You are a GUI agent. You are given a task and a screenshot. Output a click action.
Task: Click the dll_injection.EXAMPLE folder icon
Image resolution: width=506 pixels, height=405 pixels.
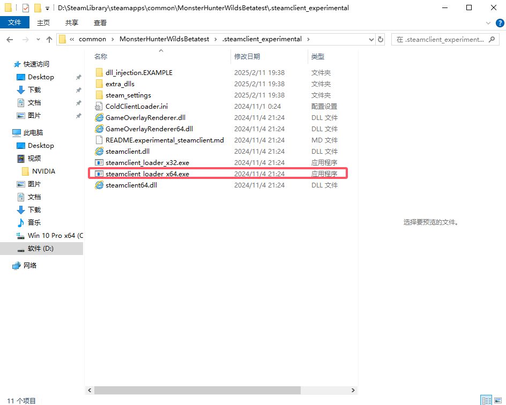(99, 72)
